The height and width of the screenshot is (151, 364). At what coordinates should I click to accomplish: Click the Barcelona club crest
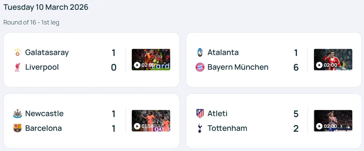click(18, 128)
